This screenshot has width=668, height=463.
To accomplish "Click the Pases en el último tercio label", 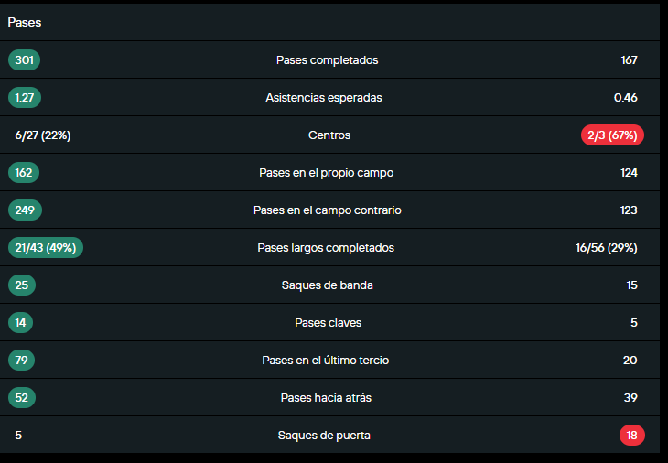I will tap(325, 361).
